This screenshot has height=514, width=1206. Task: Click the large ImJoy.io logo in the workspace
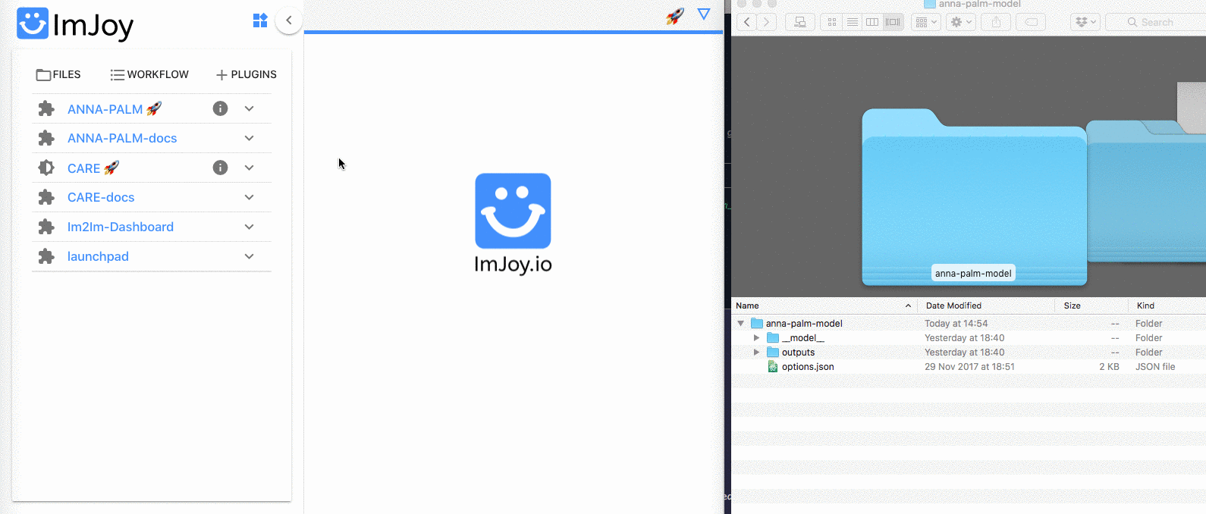[x=513, y=224]
